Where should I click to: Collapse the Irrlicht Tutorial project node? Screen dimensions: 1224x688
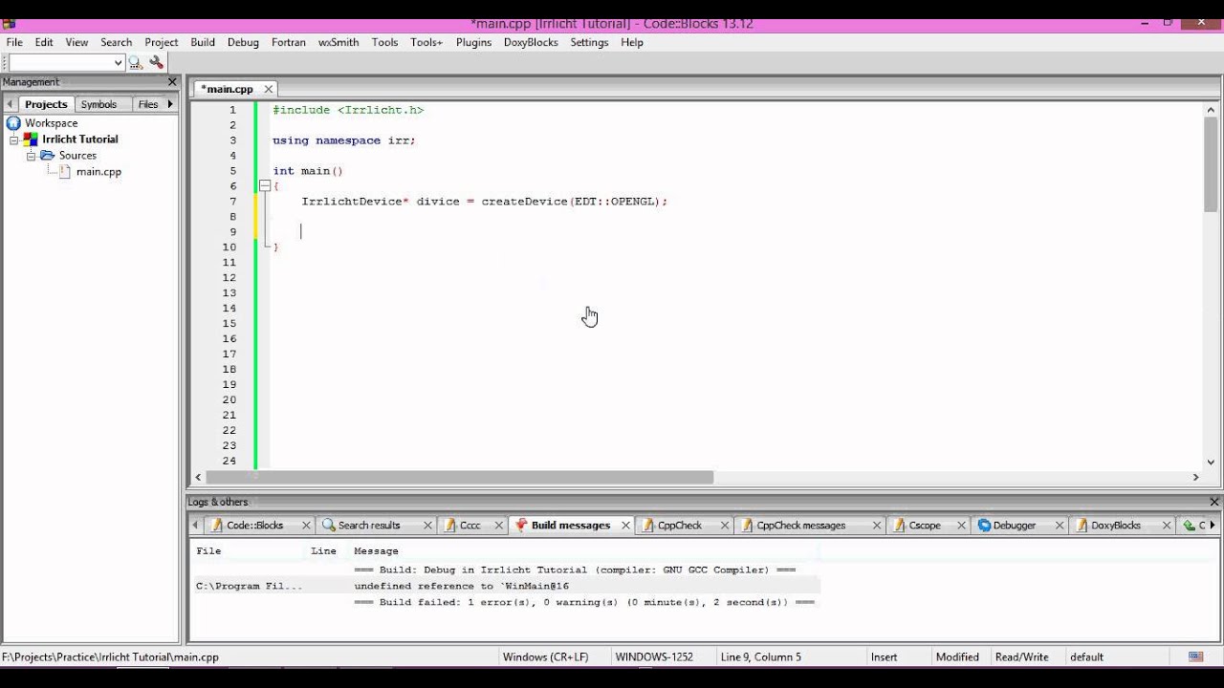(14, 140)
